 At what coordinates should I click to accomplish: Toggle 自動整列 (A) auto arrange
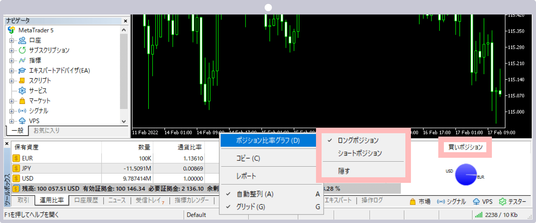tap(272, 194)
